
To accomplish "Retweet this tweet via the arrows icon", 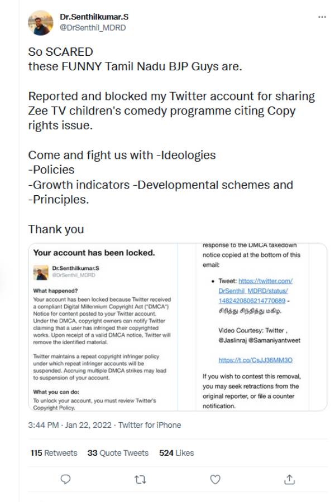I will tap(141, 479).
